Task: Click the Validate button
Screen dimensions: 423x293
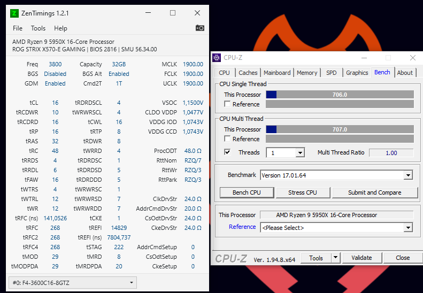Action: pos(362,258)
